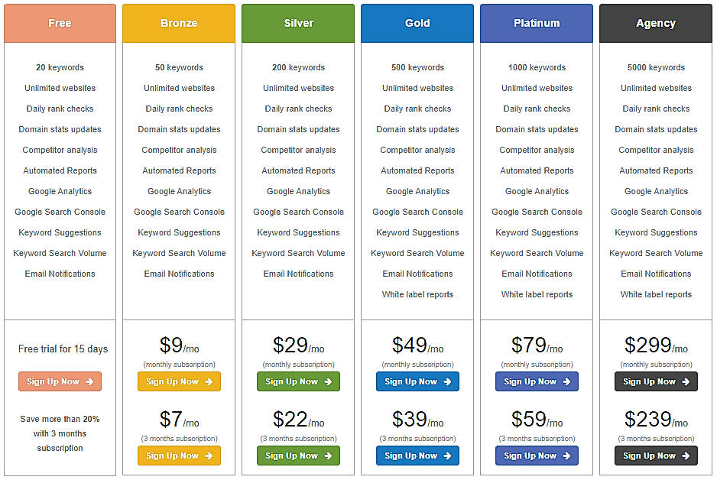717x480 pixels.
Task: Sign up for Agency 3 months subscription
Action: click(x=656, y=456)
